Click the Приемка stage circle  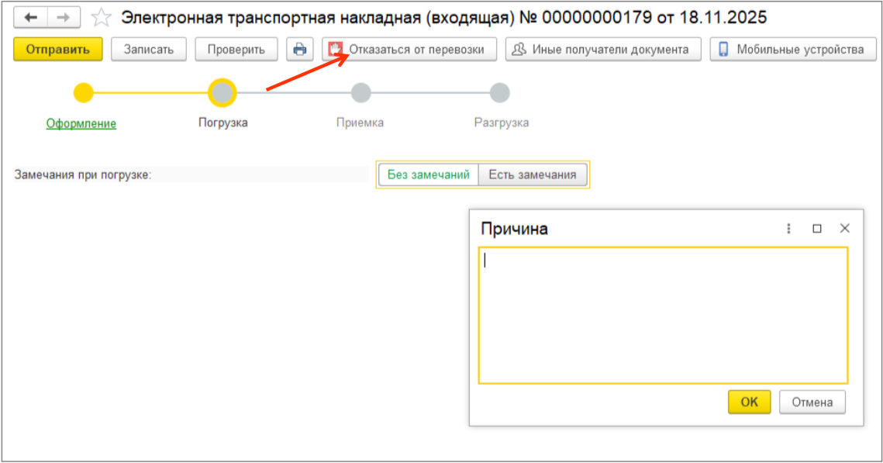pyautogui.click(x=360, y=93)
